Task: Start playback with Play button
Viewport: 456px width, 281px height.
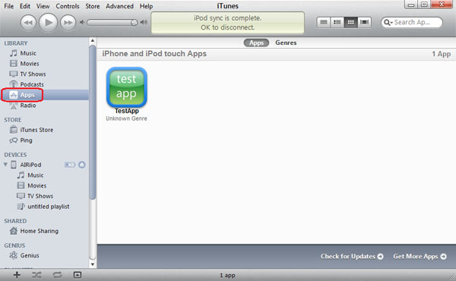Action: pyautogui.click(x=49, y=22)
